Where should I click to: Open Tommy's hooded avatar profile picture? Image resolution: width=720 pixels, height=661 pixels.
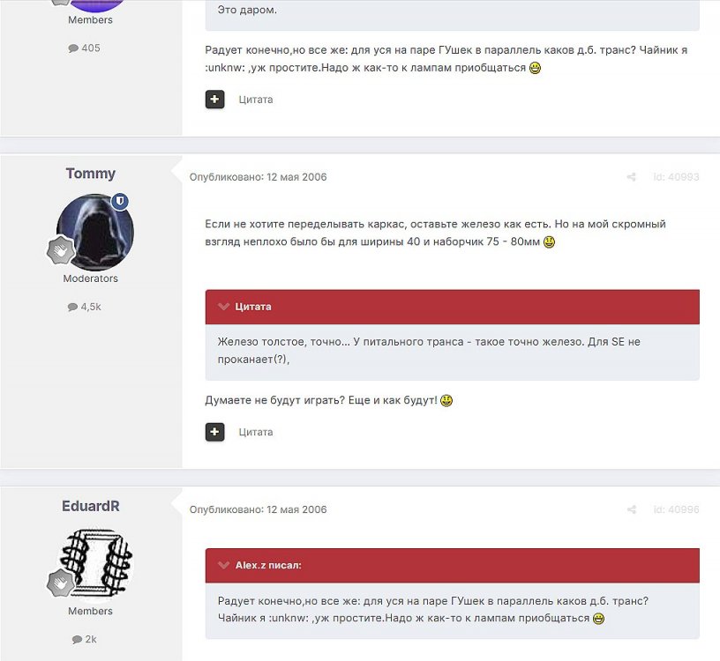coord(95,232)
